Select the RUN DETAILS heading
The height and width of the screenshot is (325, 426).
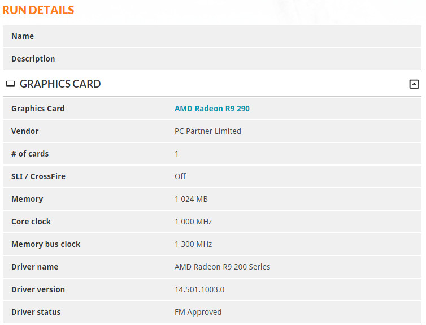pyautogui.click(x=38, y=10)
